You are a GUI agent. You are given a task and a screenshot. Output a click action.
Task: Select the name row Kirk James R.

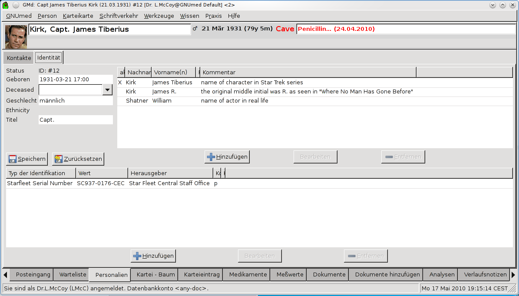pos(315,92)
